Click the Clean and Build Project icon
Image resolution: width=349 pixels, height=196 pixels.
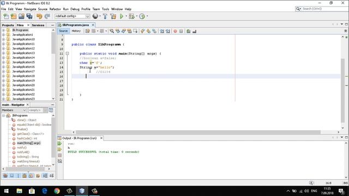click(x=113, y=16)
